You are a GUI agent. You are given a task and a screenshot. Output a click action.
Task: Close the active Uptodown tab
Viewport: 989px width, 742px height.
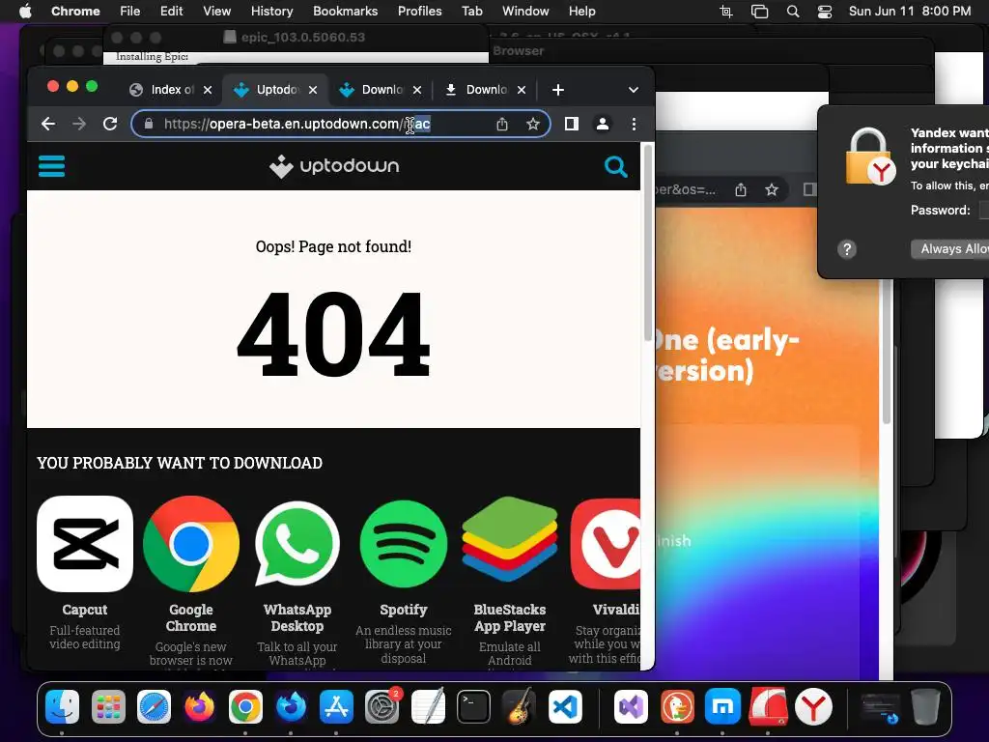[312, 90]
